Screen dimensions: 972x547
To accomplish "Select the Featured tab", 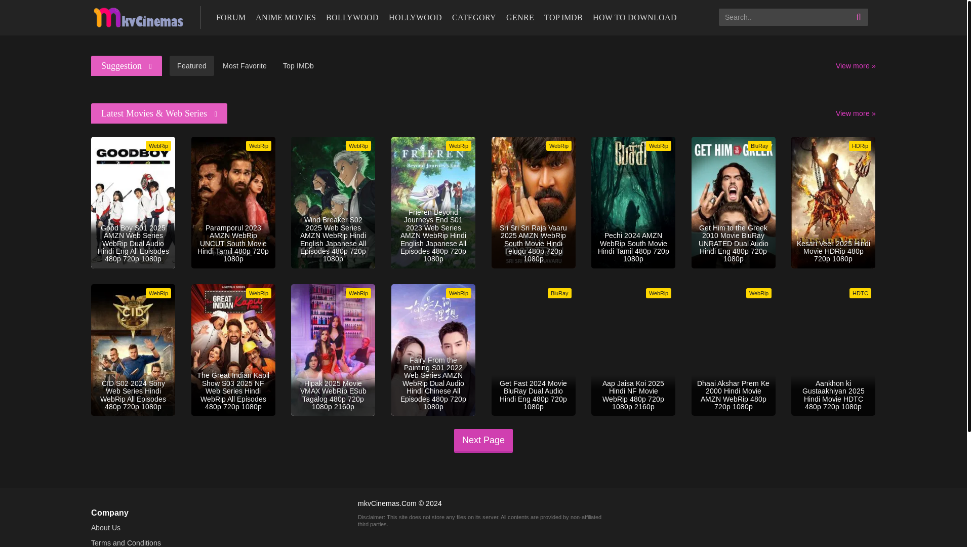I will click(x=192, y=66).
